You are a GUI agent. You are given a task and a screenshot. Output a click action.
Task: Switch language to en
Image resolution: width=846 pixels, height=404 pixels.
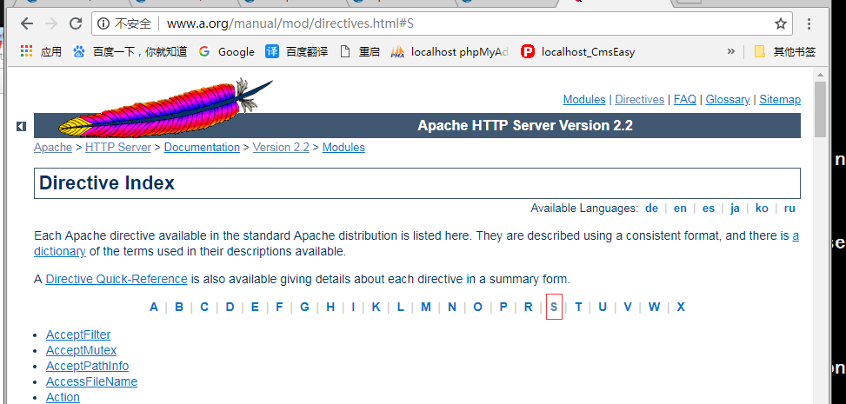tap(680, 209)
